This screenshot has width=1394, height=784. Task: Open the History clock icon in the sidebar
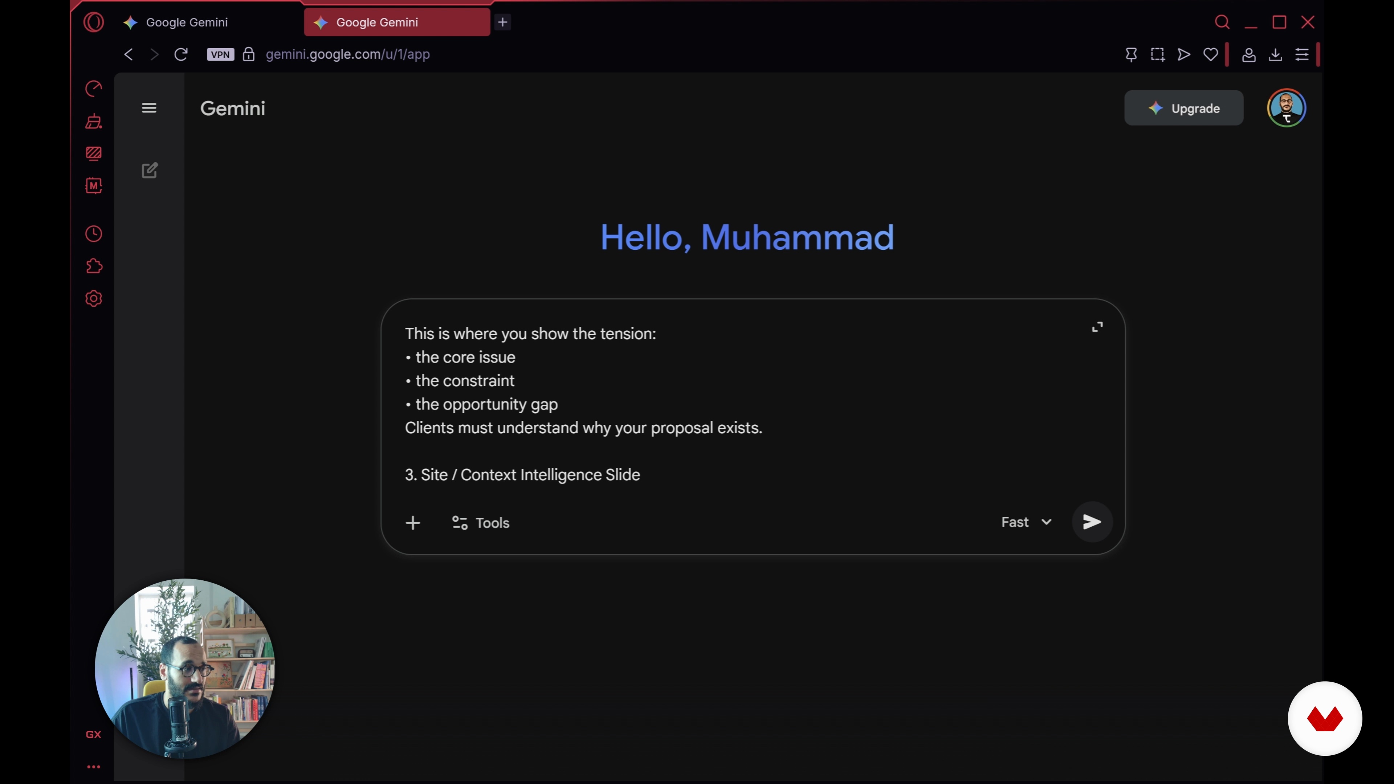(x=94, y=234)
